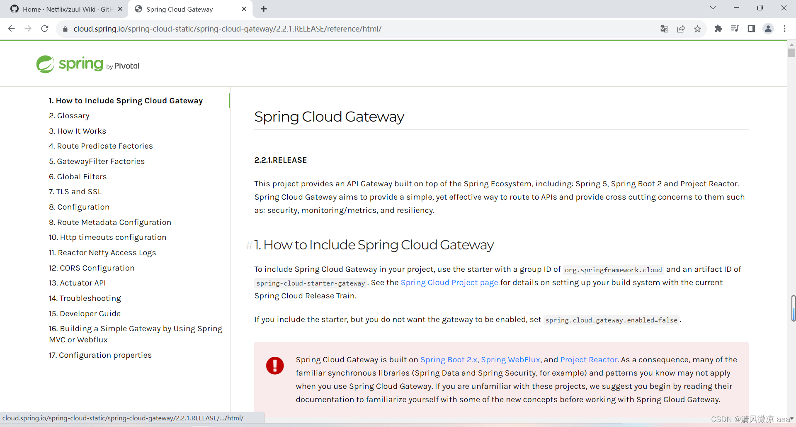796x427 pixels.
Task: Show the browser side panel
Action: pos(751,29)
